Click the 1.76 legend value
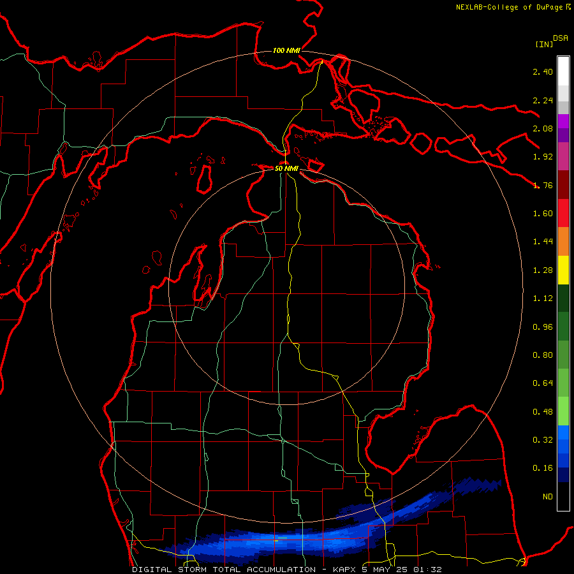This screenshot has width=574, height=574. click(543, 185)
